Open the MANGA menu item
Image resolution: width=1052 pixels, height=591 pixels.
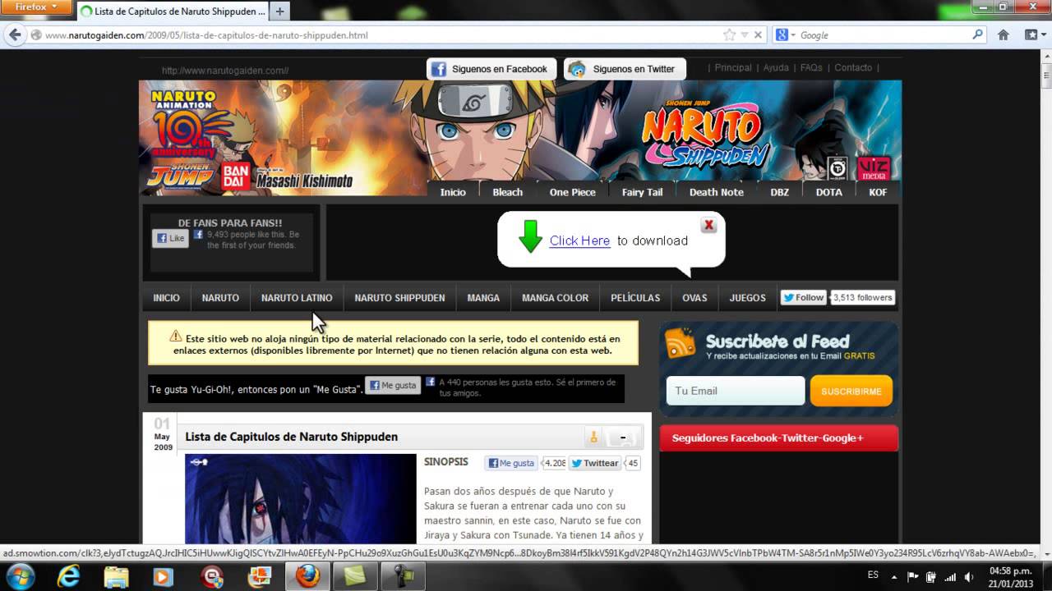coord(483,298)
